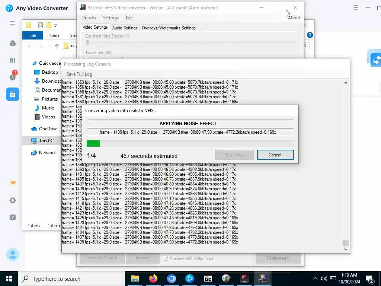Open the About menu
This screenshot has width=381, height=286.
[x=294, y=18]
